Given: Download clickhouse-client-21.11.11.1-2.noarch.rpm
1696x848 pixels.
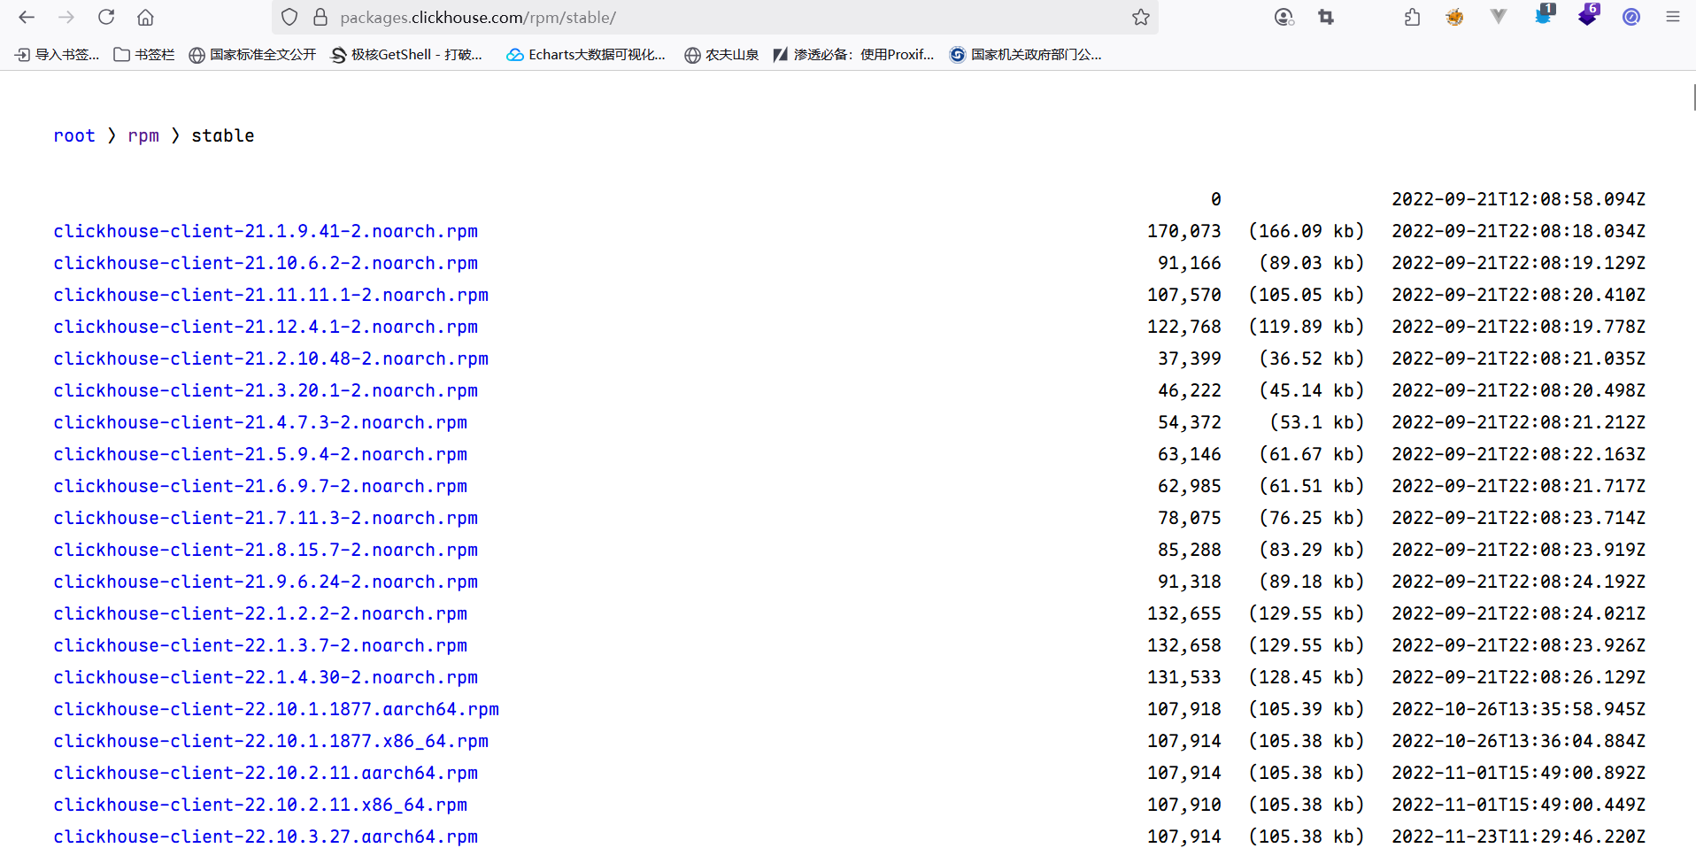Looking at the screenshot, I should (x=271, y=295).
